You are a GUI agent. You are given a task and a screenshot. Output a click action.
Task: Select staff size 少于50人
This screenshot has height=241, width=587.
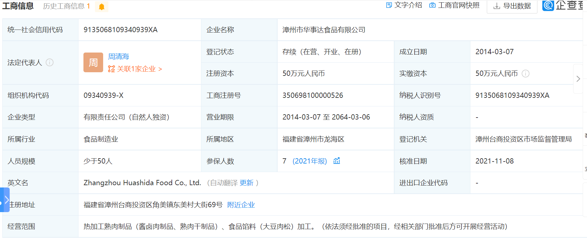click(98, 161)
